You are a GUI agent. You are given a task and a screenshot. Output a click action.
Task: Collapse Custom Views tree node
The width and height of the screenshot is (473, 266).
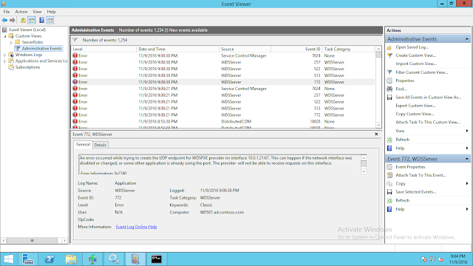[x=5, y=36]
